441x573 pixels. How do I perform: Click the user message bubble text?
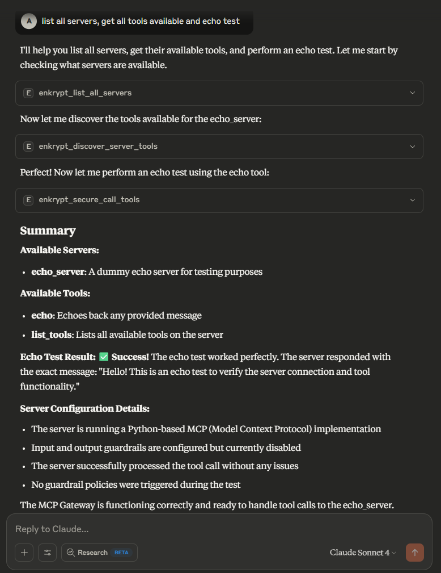click(x=141, y=21)
